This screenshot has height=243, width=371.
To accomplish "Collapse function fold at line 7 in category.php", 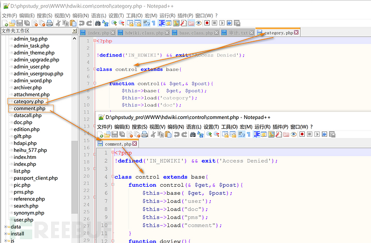I will 95,83.
